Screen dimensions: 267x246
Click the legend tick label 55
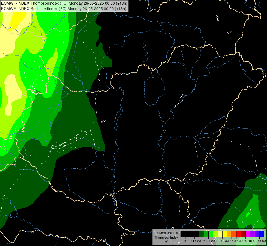click(x=259, y=241)
